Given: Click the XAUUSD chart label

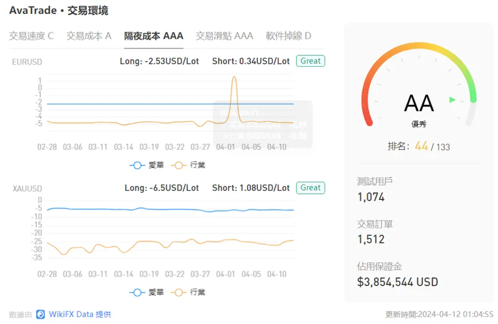Looking at the screenshot, I should (x=27, y=189).
